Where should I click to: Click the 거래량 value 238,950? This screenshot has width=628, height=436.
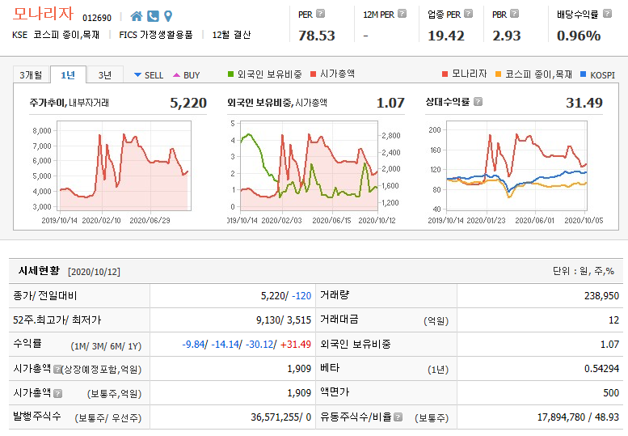coord(601,296)
